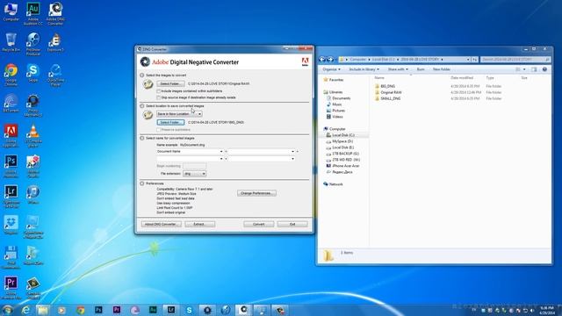562x316 pixels.
Task: Click Select Folder for images to convert
Action: point(170,84)
